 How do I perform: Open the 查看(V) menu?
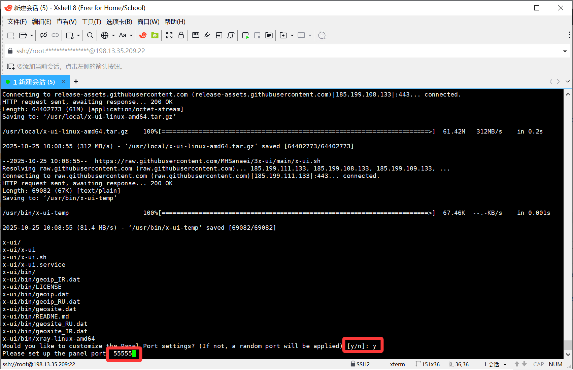point(66,22)
